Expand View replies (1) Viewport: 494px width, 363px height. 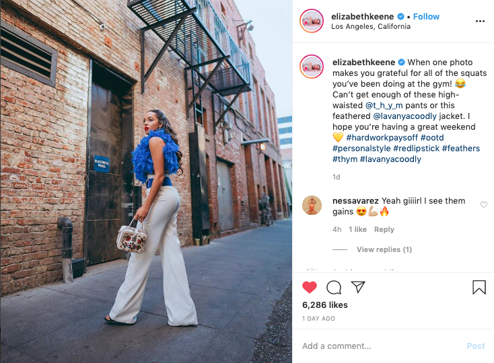pos(384,249)
